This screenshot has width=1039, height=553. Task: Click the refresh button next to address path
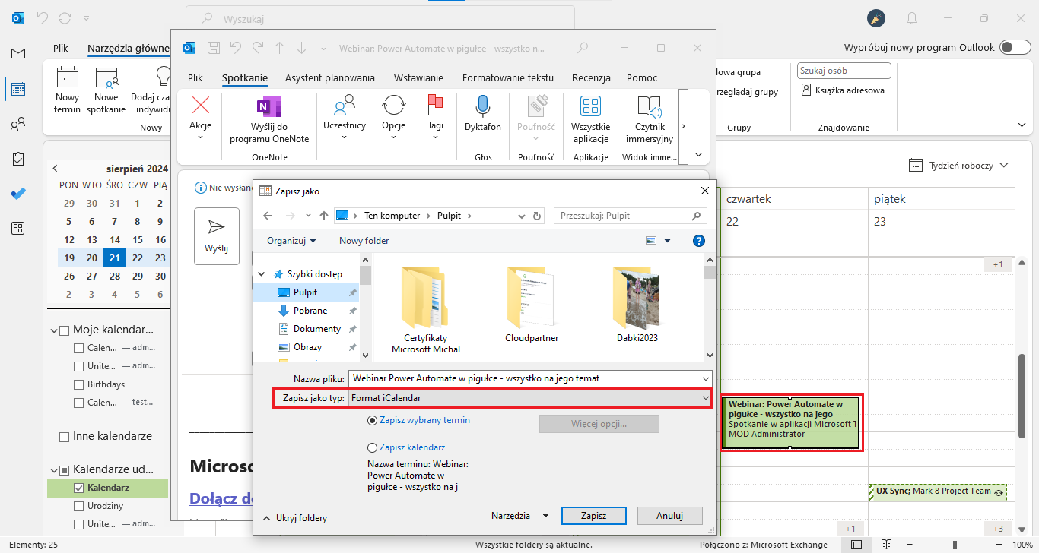[x=538, y=216]
